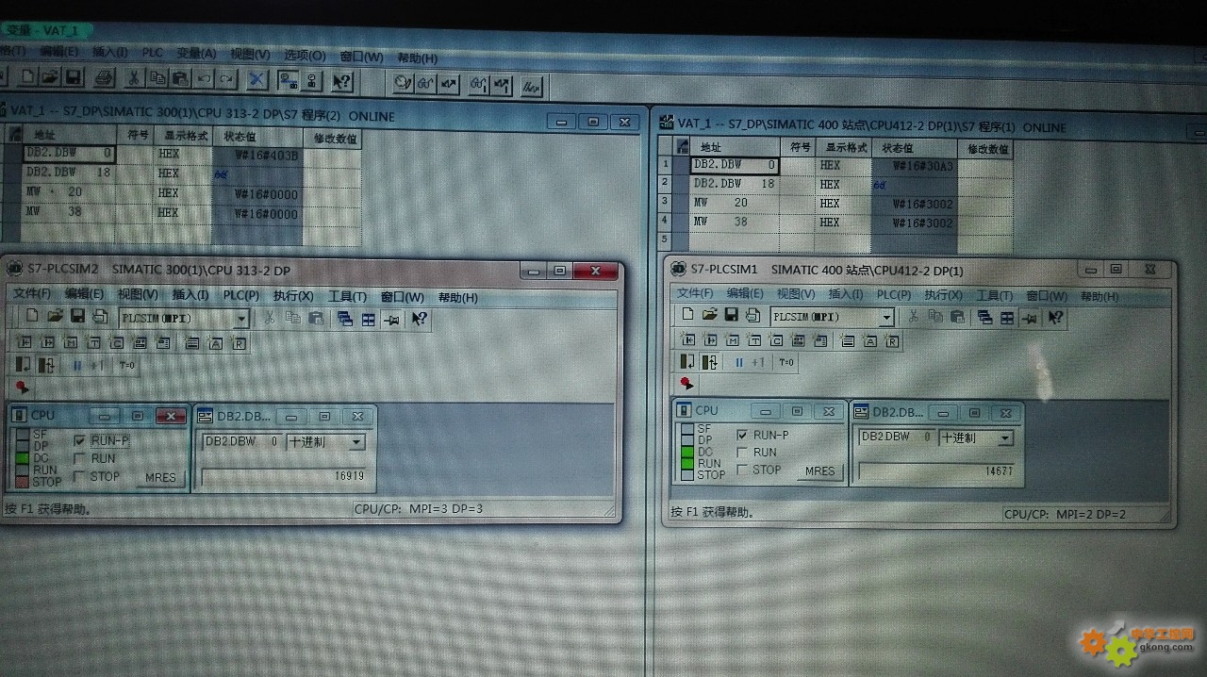Expand the 十进制 format dropdown in PLCSIM2
1207x677 pixels.
pyautogui.click(x=356, y=442)
